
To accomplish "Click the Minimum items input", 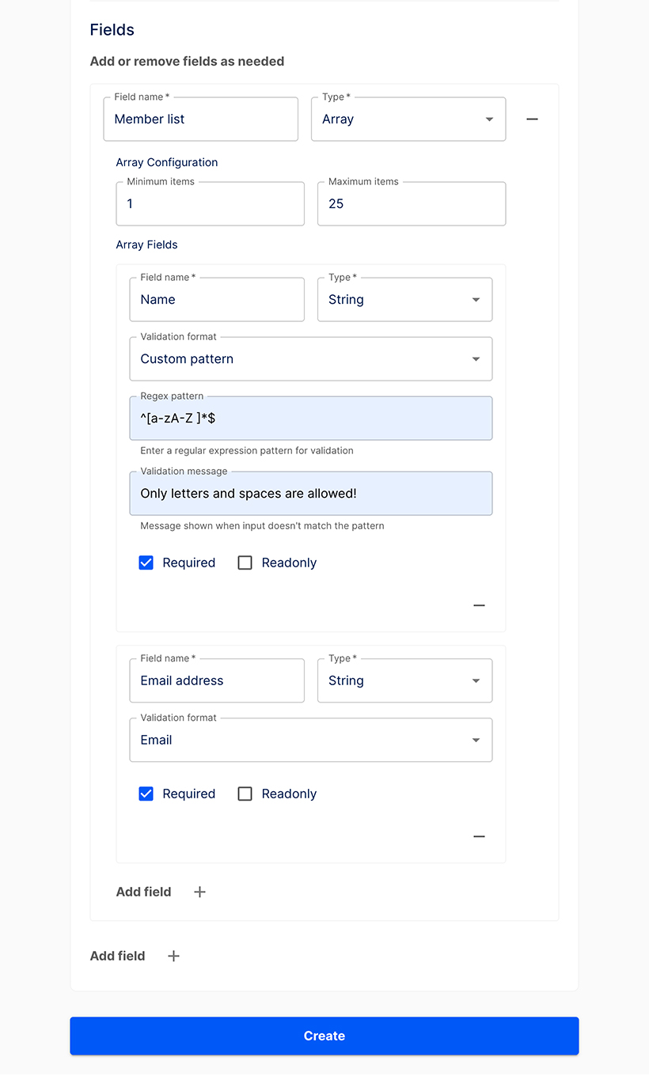I will point(210,204).
